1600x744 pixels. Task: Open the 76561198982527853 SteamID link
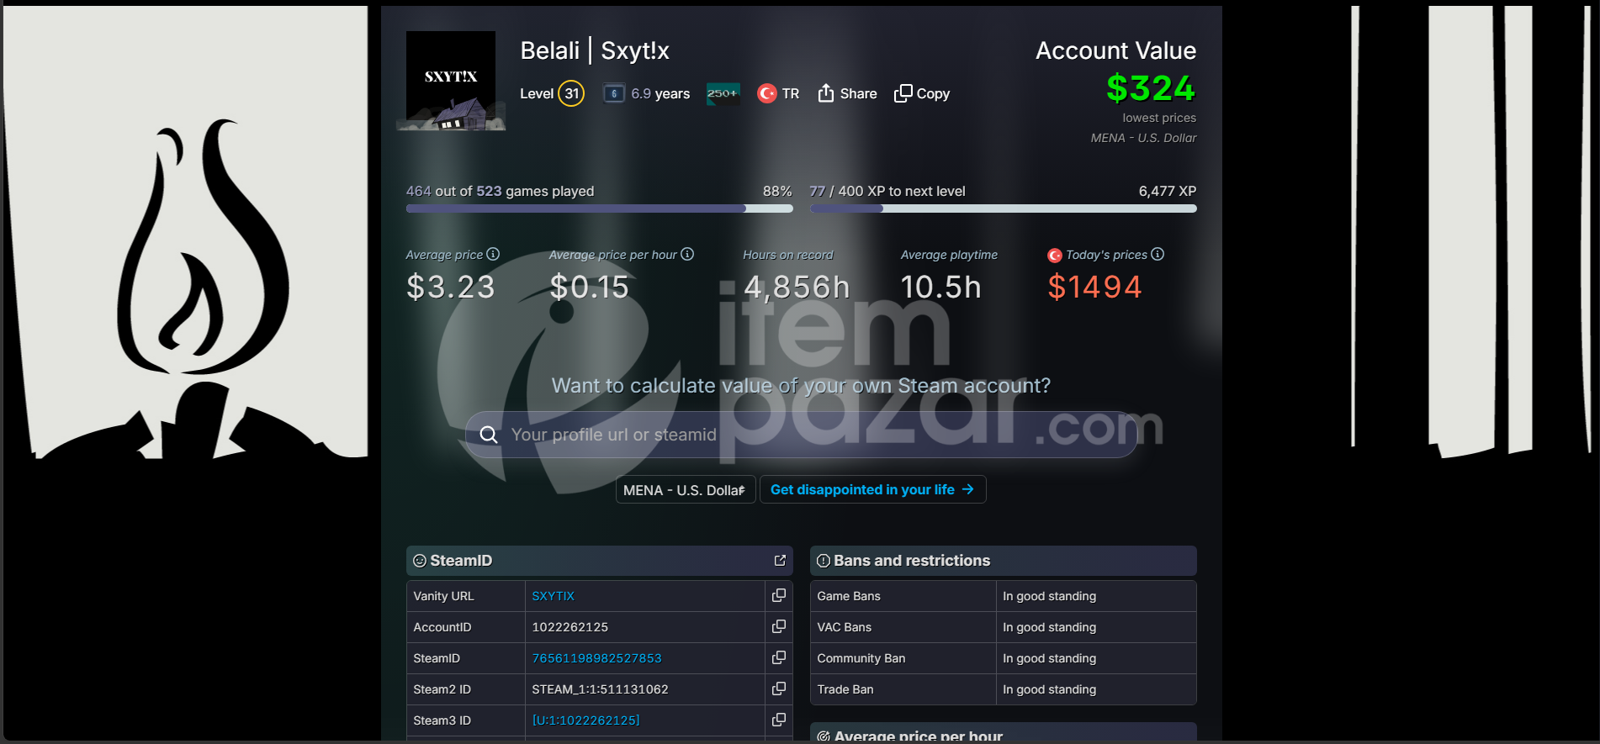point(596,658)
